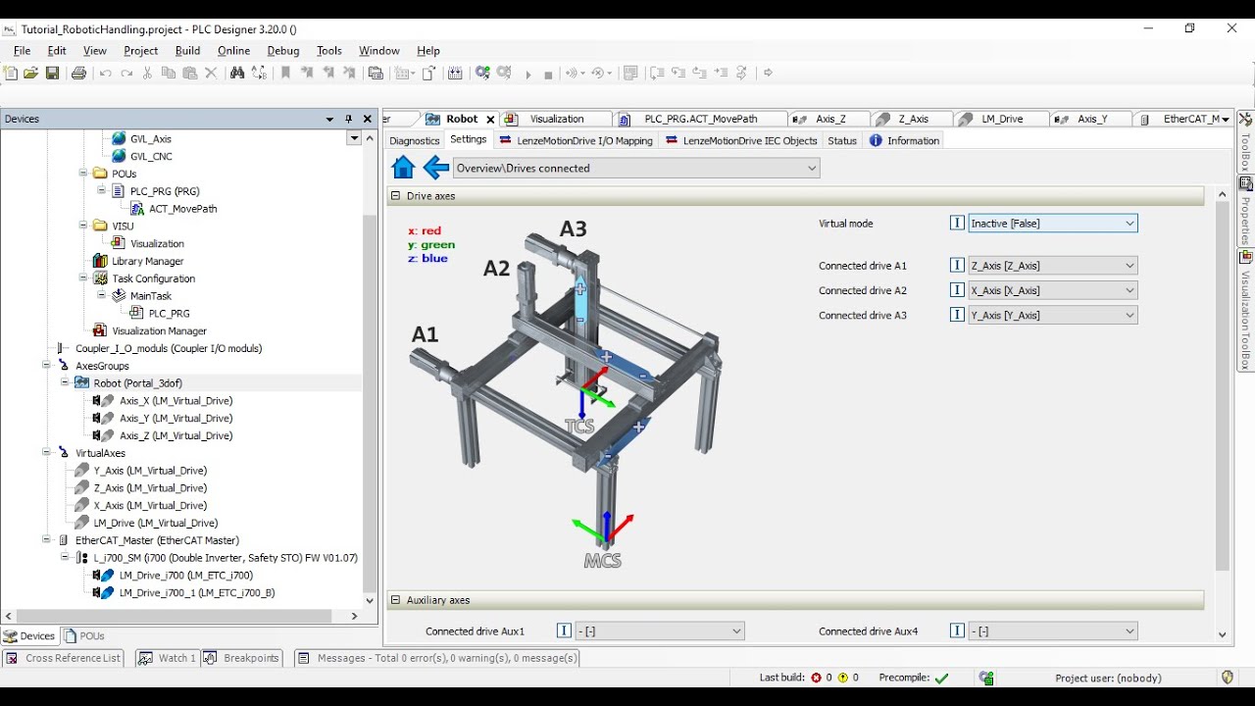The height and width of the screenshot is (706, 1255).
Task: Open the File menu
Action: (x=23, y=51)
